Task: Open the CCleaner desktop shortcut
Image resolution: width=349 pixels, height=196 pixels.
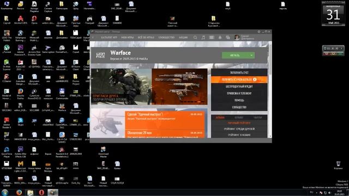Action: 7,78
